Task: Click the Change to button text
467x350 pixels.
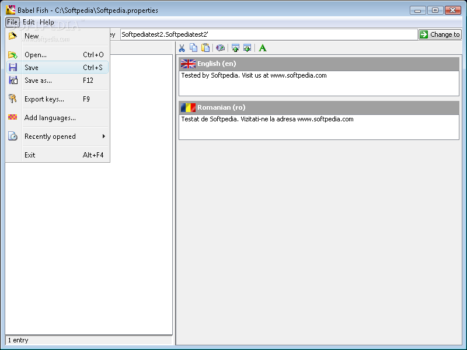Action: click(445, 34)
